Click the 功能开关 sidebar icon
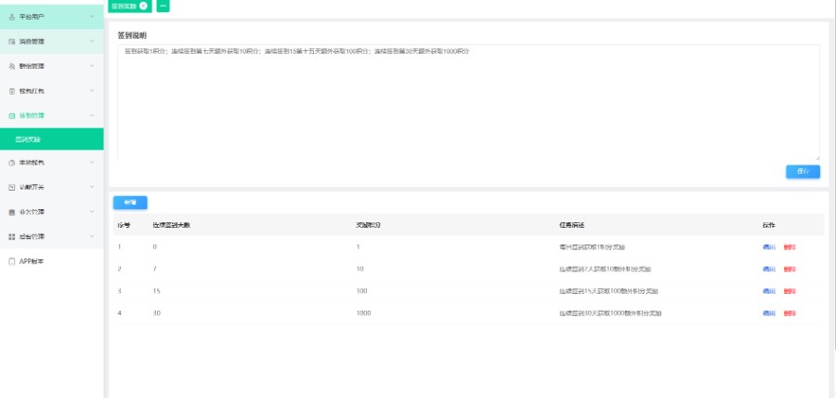The width and height of the screenshot is (836, 398). pyautogui.click(x=12, y=187)
